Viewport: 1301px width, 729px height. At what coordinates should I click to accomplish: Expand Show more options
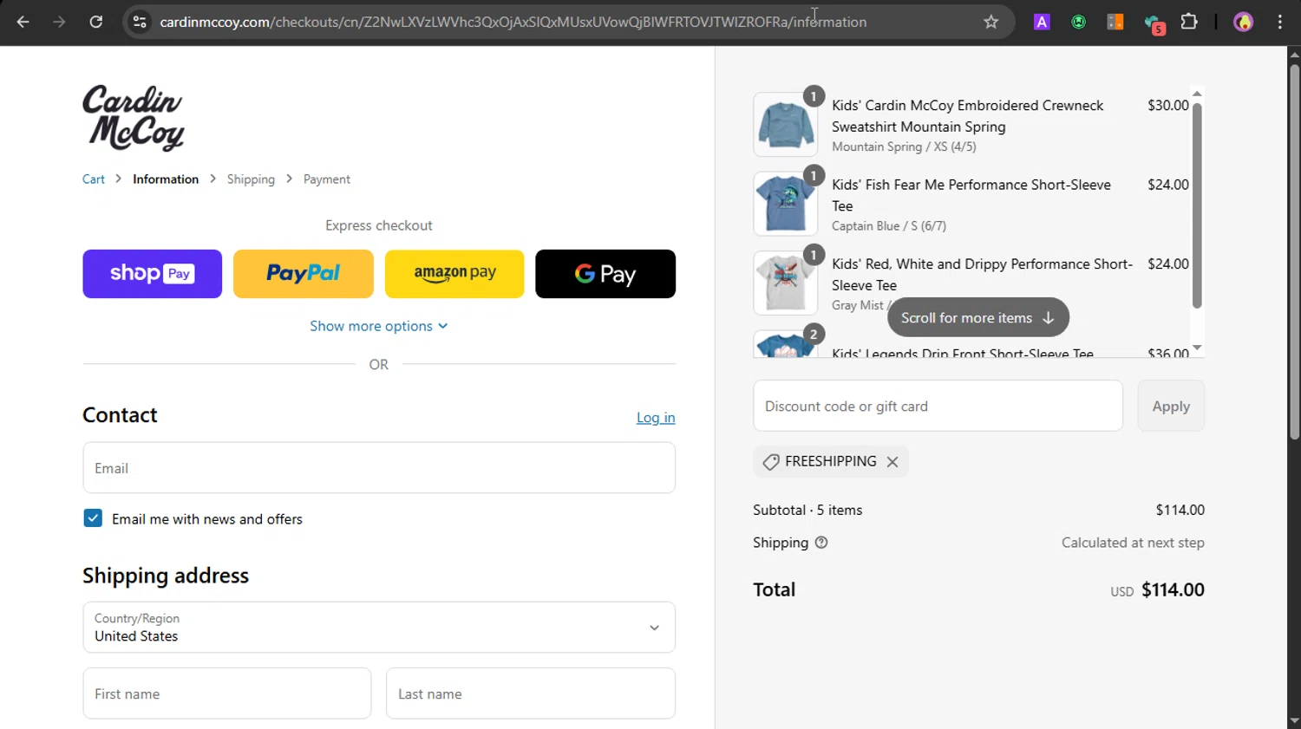pos(379,326)
